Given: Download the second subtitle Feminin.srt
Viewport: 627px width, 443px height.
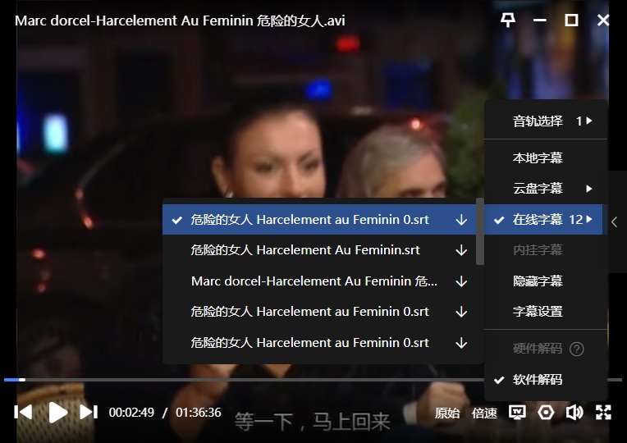Looking at the screenshot, I should tap(461, 250).
